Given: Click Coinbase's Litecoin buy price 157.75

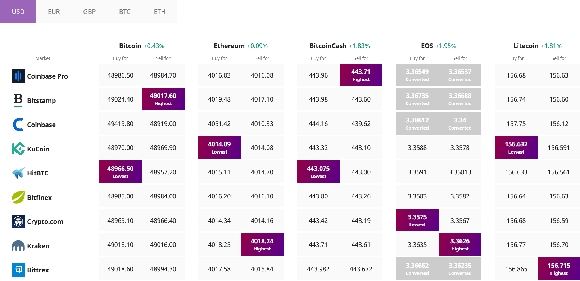Looking at the screenshot, I should coord(516,123).
